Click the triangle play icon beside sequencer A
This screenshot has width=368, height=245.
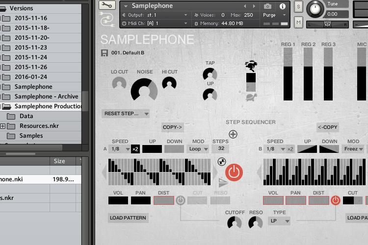click(x=223, y=183)
